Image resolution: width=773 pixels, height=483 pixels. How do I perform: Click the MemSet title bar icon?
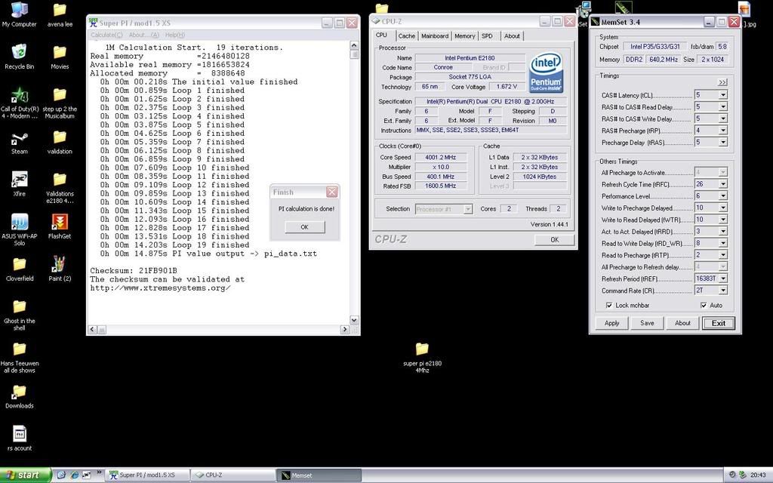[x=595, y=22]
